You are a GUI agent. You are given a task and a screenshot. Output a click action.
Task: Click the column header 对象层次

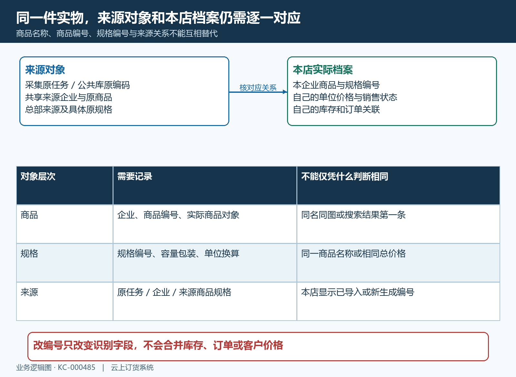65,186
